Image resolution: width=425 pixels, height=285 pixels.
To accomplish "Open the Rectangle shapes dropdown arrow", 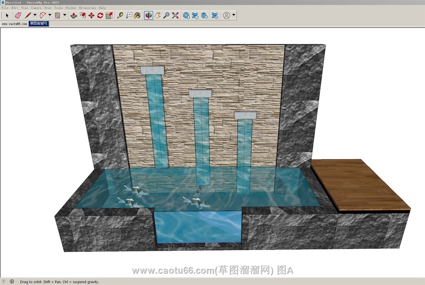I will [x=65, y=15].
